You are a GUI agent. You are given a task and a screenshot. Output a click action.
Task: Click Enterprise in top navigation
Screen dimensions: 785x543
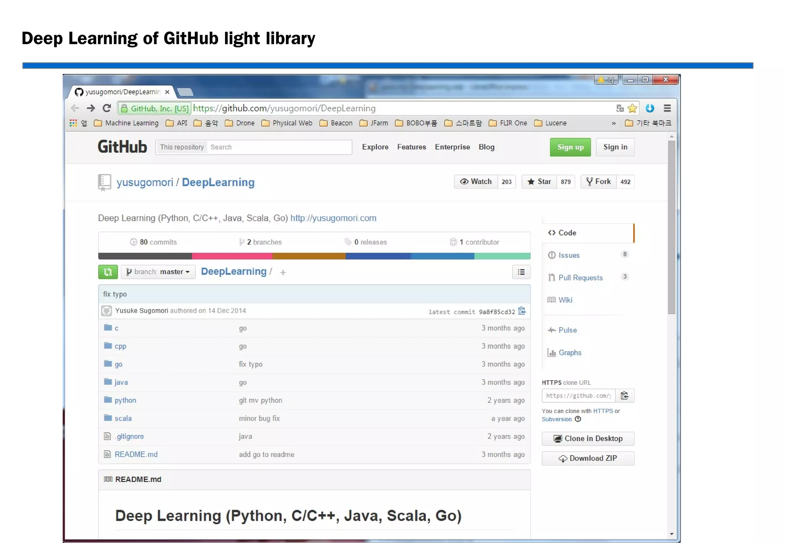point(452,147)
